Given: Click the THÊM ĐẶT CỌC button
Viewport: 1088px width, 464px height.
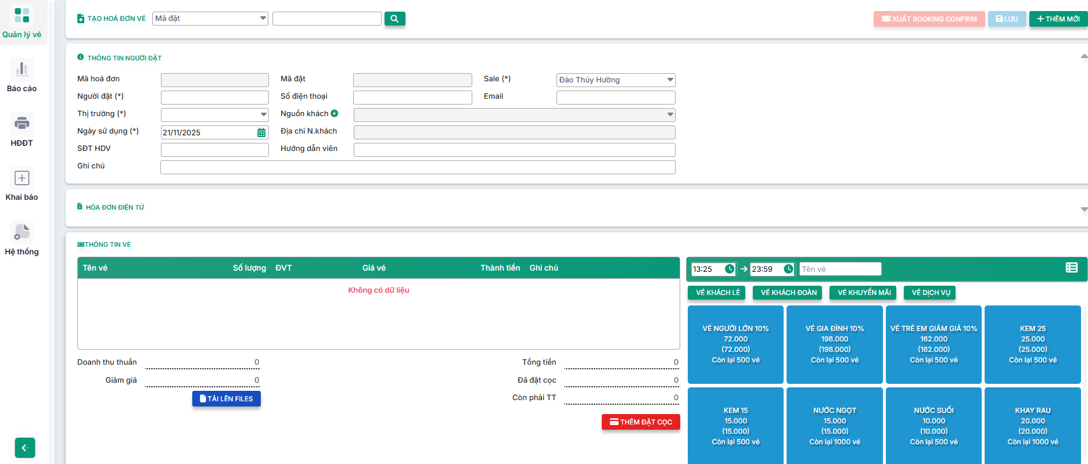Looking at the screenshot, I should [x=641, y=422].
